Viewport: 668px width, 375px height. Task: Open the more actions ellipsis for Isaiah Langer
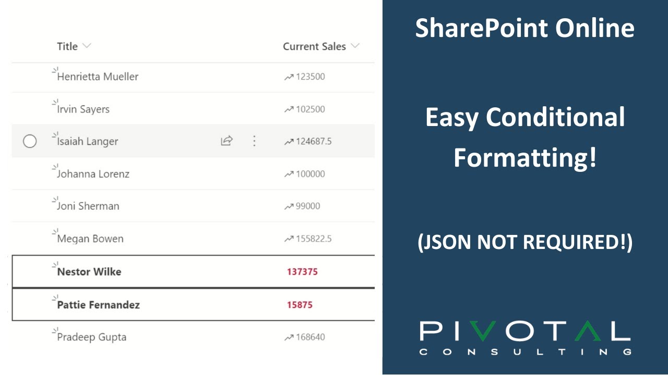(x=254, y=141)
